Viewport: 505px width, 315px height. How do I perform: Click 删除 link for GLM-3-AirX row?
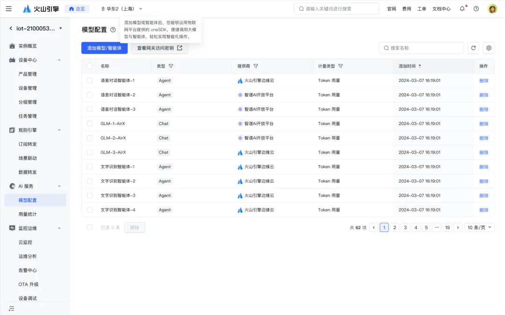tap(484, 152)
